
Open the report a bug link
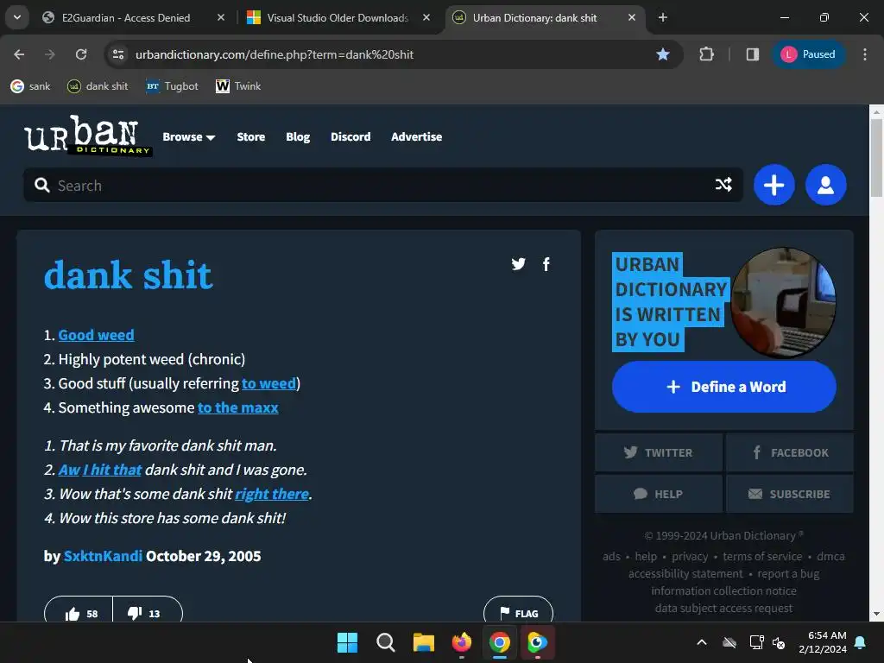click(788, 574)
